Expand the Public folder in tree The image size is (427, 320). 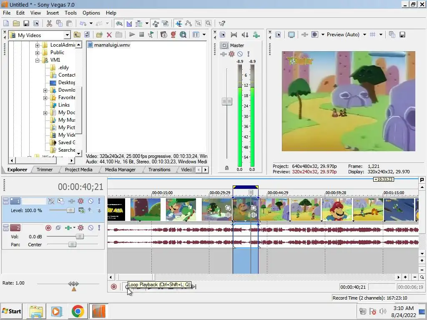coord(37,53)
